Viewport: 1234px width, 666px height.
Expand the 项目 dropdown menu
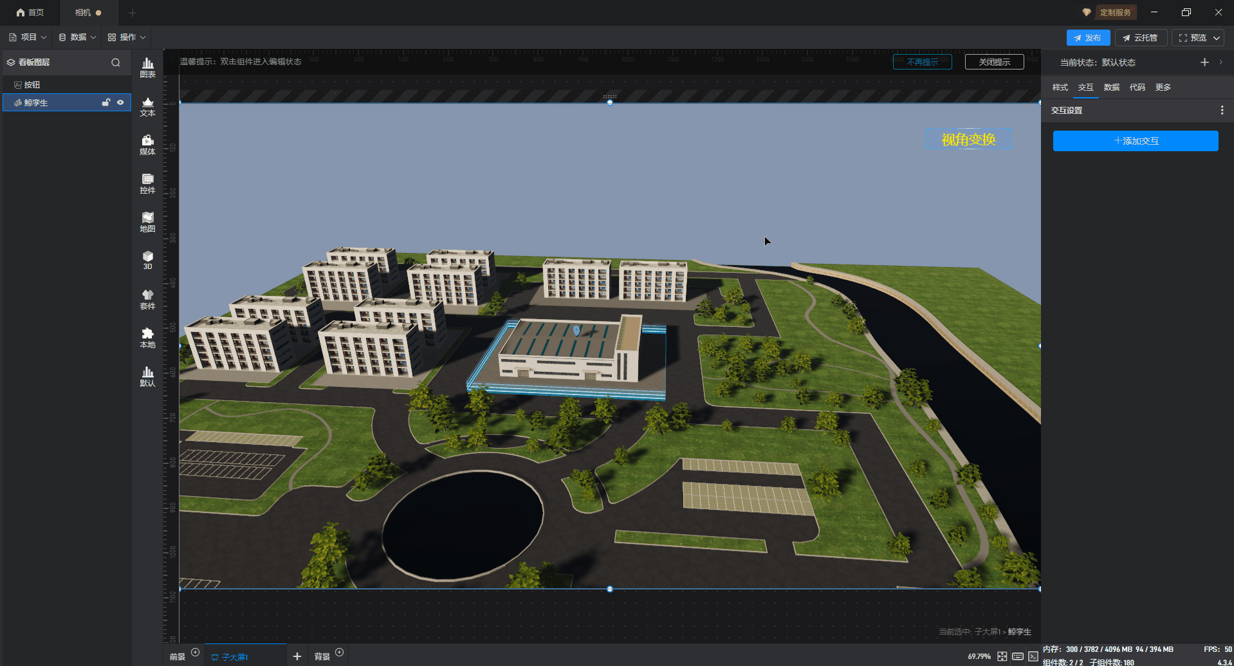point(28,37)
